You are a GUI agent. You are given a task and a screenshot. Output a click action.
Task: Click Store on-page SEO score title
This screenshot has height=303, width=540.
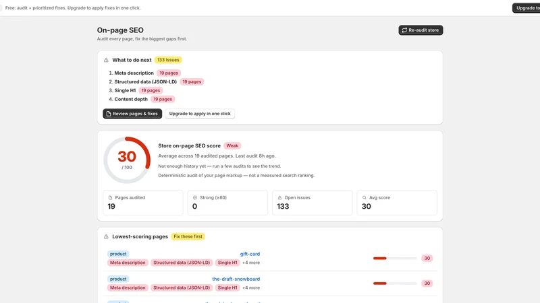(x=190, y=145)
